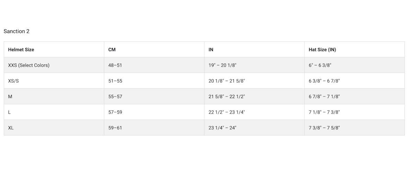Select the 51–55 CM value
The height and width of the screenshot is (171, 412).
point(115,81)
